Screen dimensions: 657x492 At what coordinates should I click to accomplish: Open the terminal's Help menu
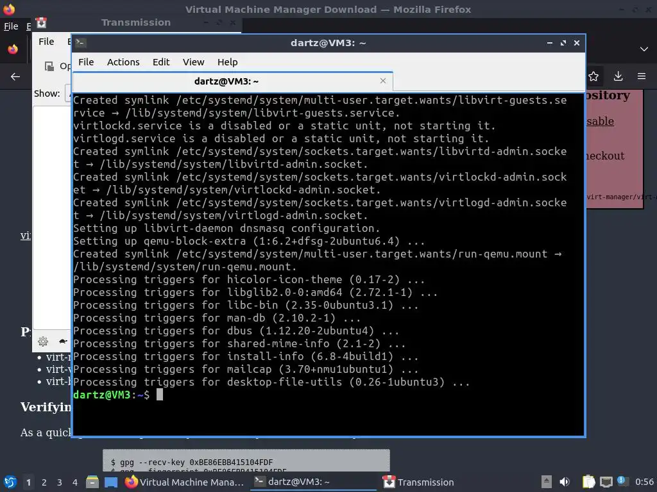point(228,62)
